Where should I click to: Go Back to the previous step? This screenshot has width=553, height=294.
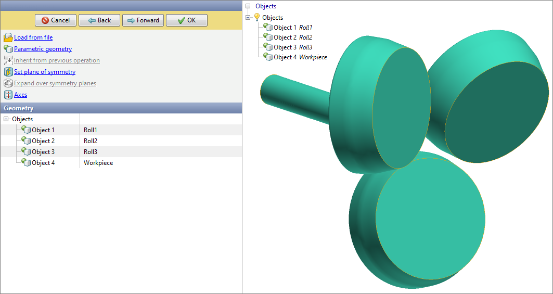(99, 20)
